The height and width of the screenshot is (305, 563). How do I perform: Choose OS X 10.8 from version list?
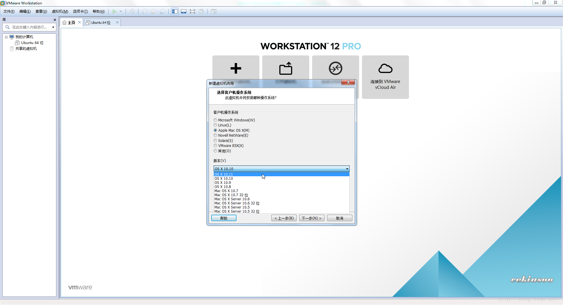coord(281,187)
